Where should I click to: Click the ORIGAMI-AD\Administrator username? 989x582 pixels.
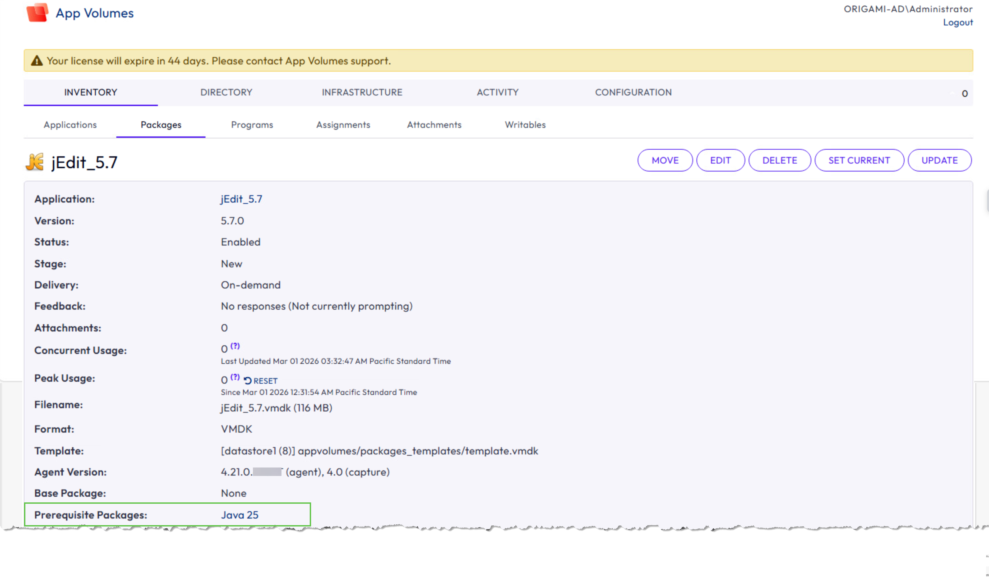pyautogui.click(x=908, y=9)
